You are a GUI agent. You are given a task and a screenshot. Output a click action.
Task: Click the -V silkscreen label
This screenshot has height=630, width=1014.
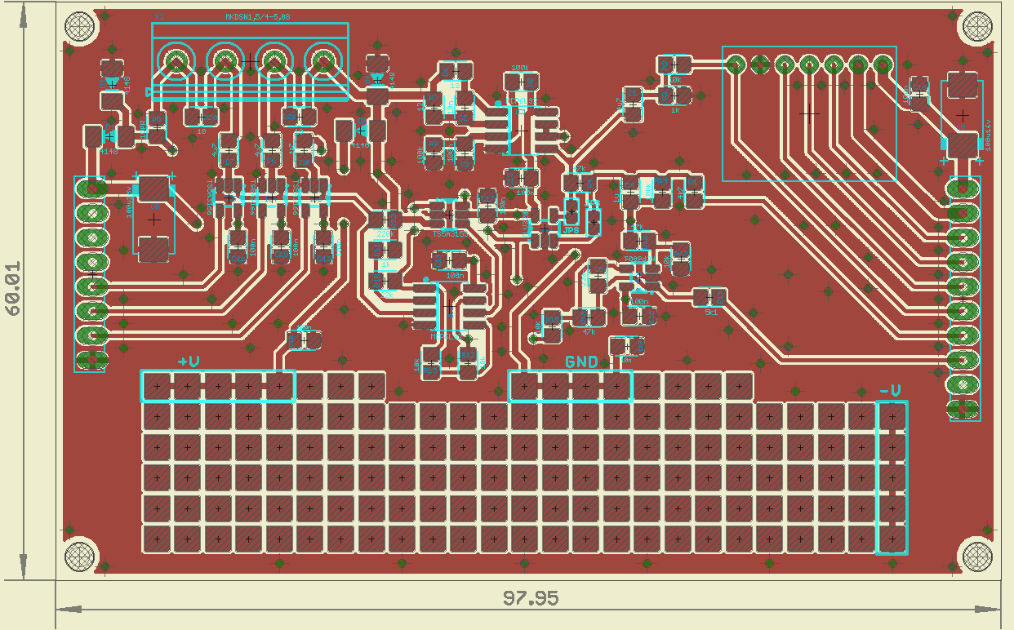891,392
